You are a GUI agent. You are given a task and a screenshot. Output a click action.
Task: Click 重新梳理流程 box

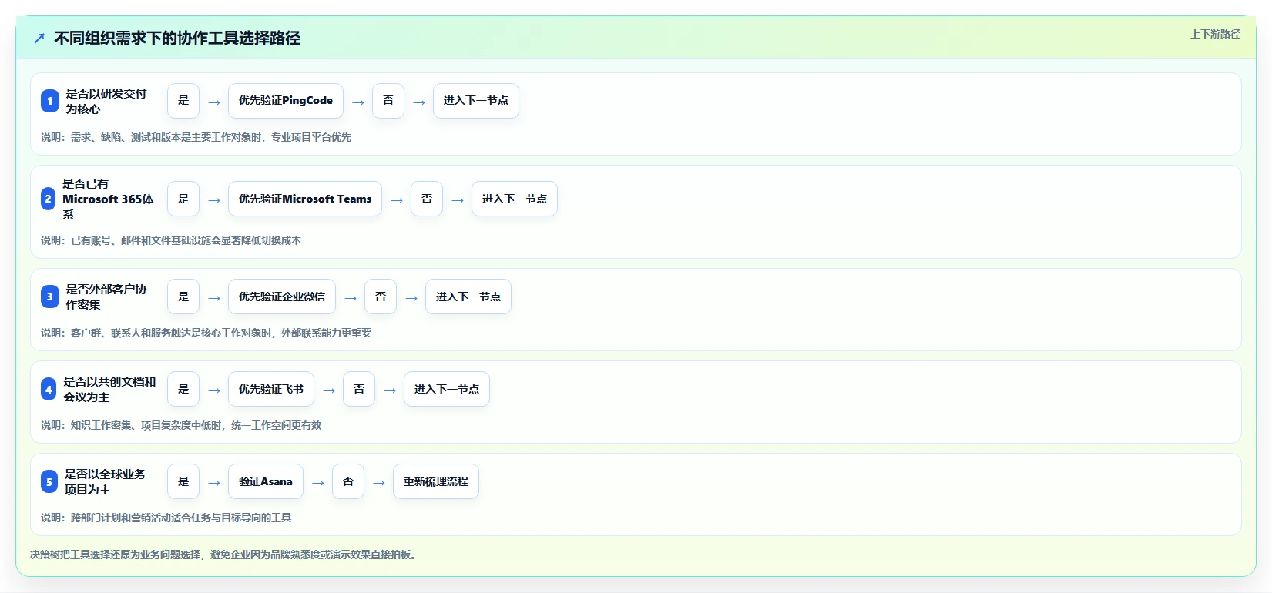pos(436,481)
